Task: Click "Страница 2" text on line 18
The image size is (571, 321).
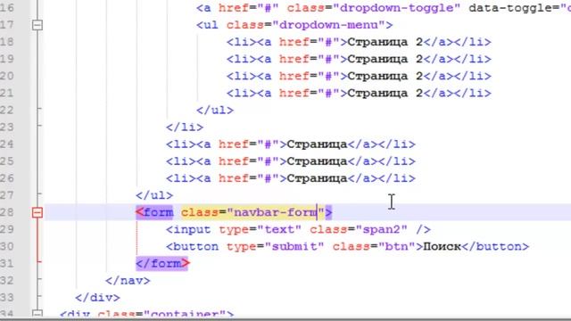Action: 385,42
